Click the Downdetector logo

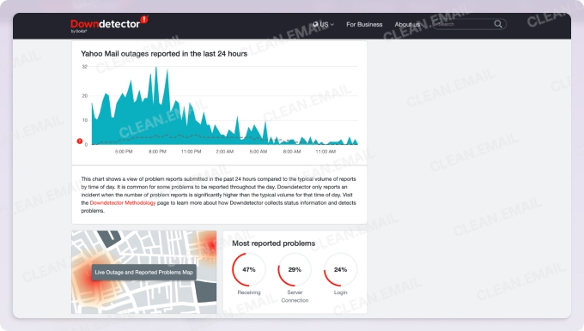click(109, 24)
